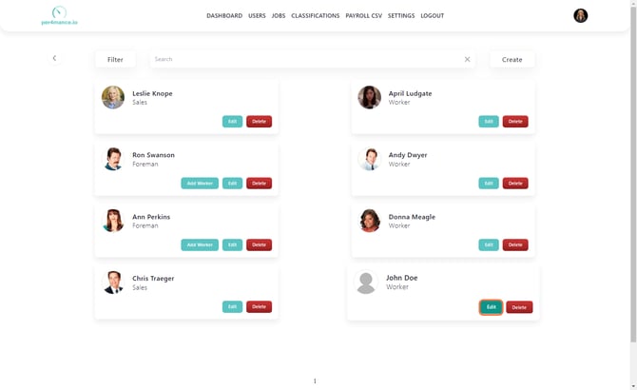Select page 1 in pagination
The height and width of the screenshot is (390, 637).
(315, 380)
